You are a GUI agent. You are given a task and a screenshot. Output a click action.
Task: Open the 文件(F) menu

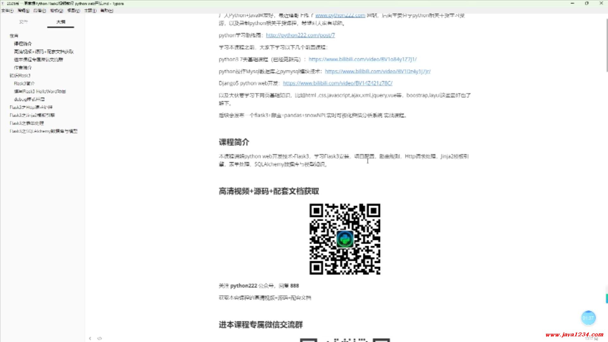click(x=7, y=10)
